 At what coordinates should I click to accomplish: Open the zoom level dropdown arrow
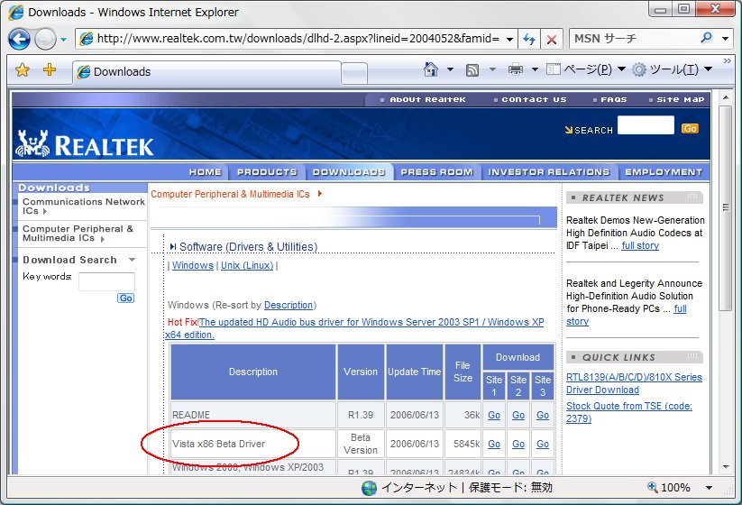pos(709,488)
